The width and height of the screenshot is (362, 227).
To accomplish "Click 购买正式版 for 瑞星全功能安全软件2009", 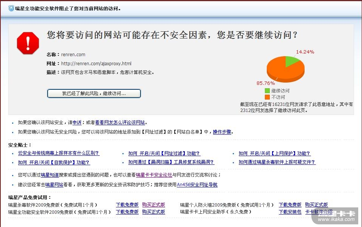I will pos(153,212).
